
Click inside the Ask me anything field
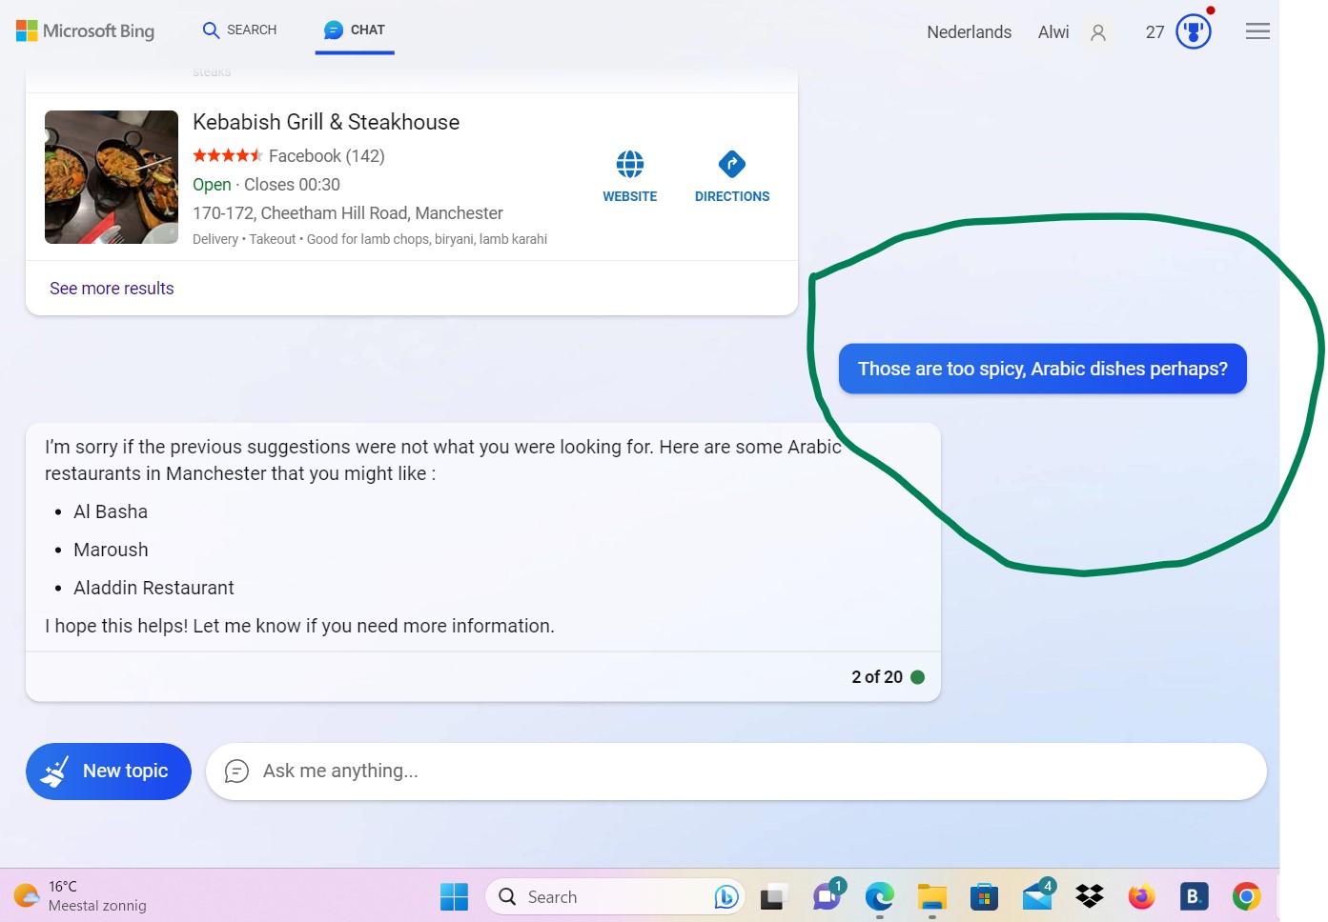pyautogui.click(x=667, y=771)
